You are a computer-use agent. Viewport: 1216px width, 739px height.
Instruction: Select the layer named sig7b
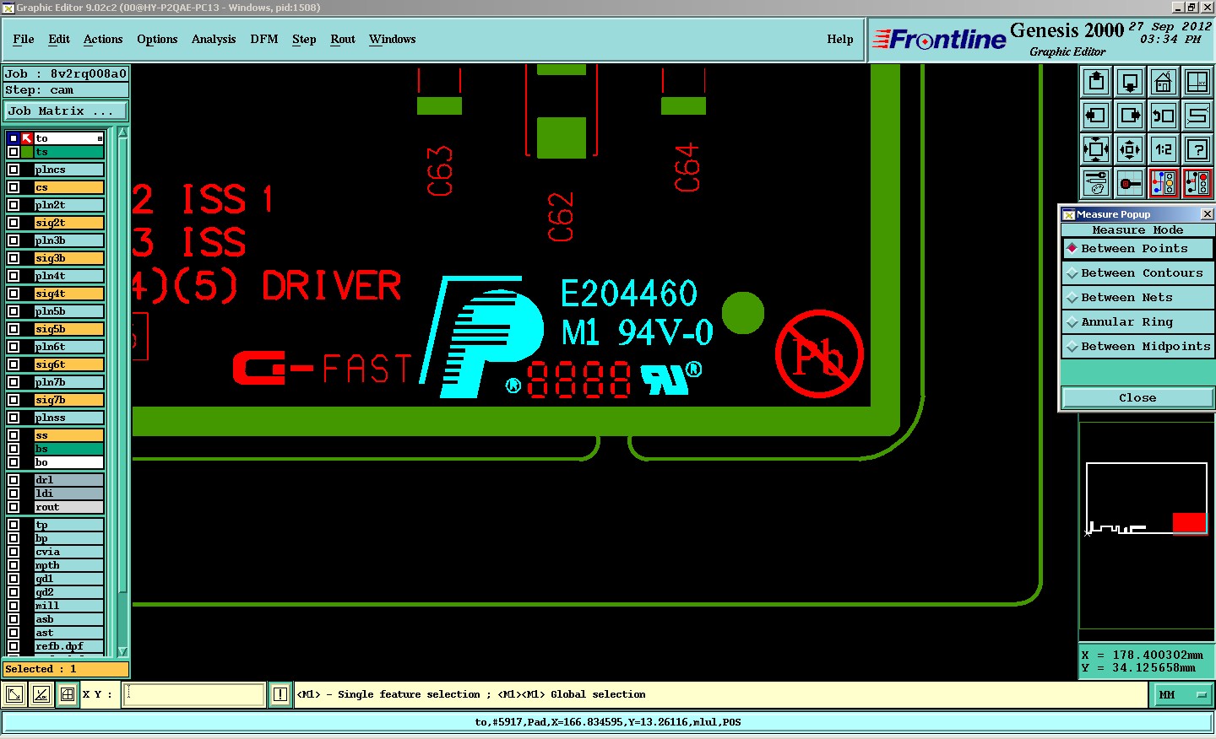coord(68,400)
